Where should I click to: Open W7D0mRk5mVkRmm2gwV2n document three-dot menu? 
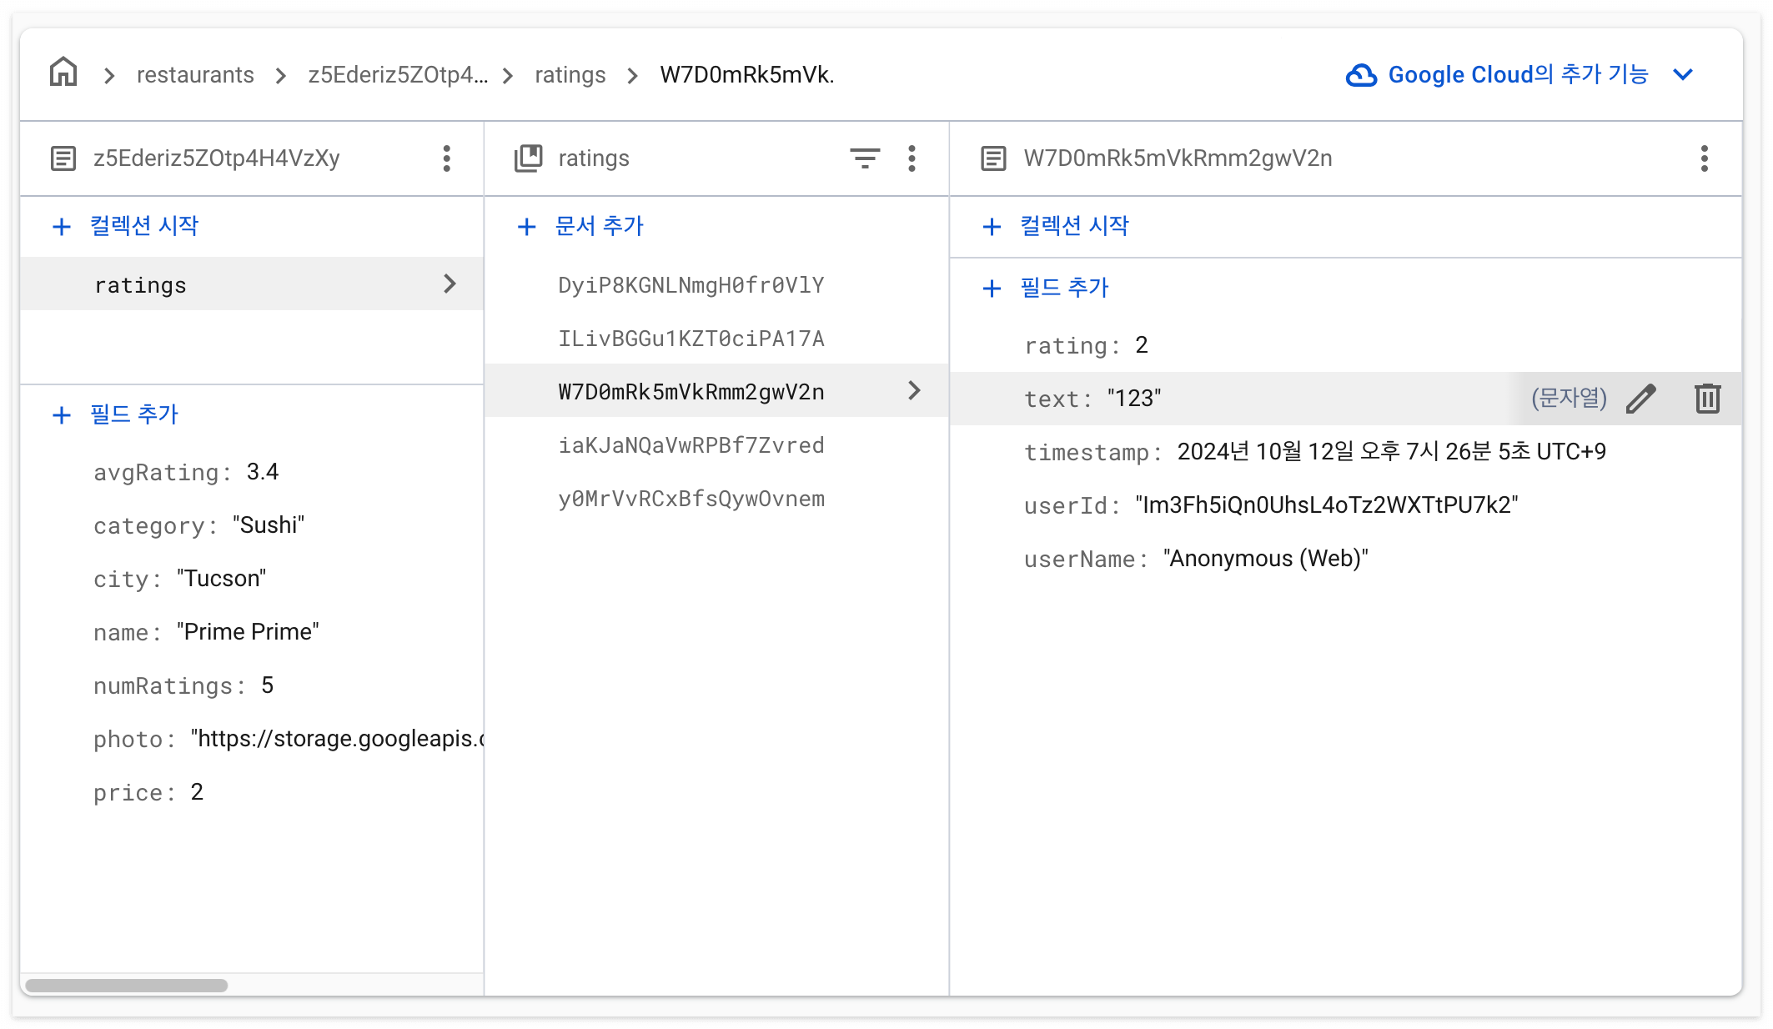click(1704, 158)
